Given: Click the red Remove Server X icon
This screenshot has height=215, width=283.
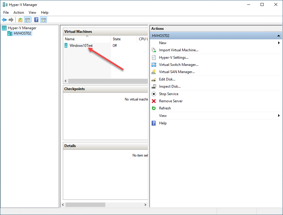Looking at the screenshot, I should click(154, 101).
